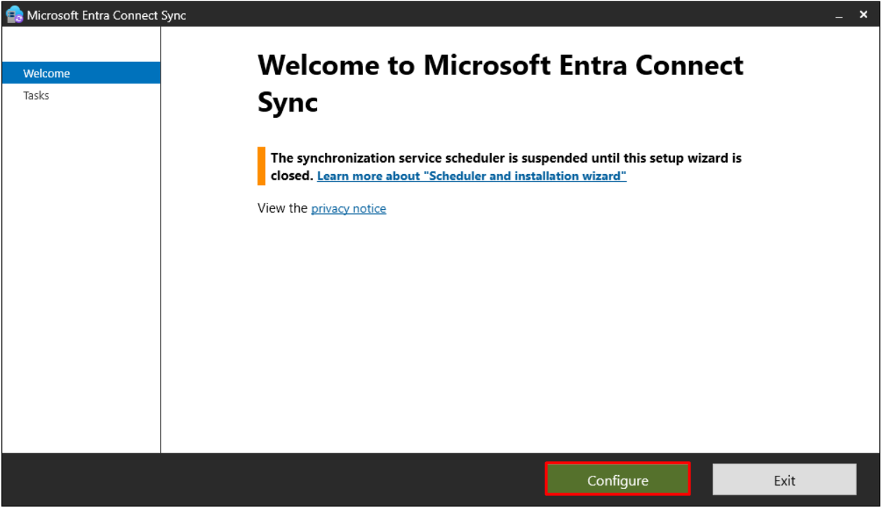
Task: Click the Configure button
Action: [617, 480]
